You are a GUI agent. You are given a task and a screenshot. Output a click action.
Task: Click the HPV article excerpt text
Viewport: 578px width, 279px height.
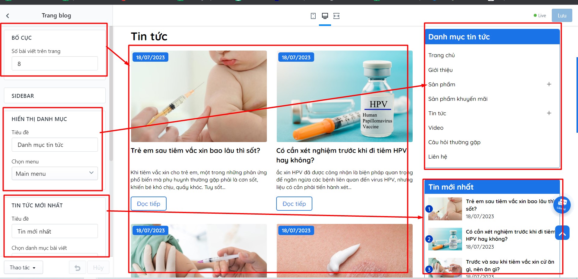pos(345,180)
